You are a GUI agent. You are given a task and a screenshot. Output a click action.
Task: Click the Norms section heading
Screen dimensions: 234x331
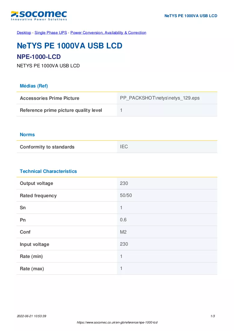[27, 135]
